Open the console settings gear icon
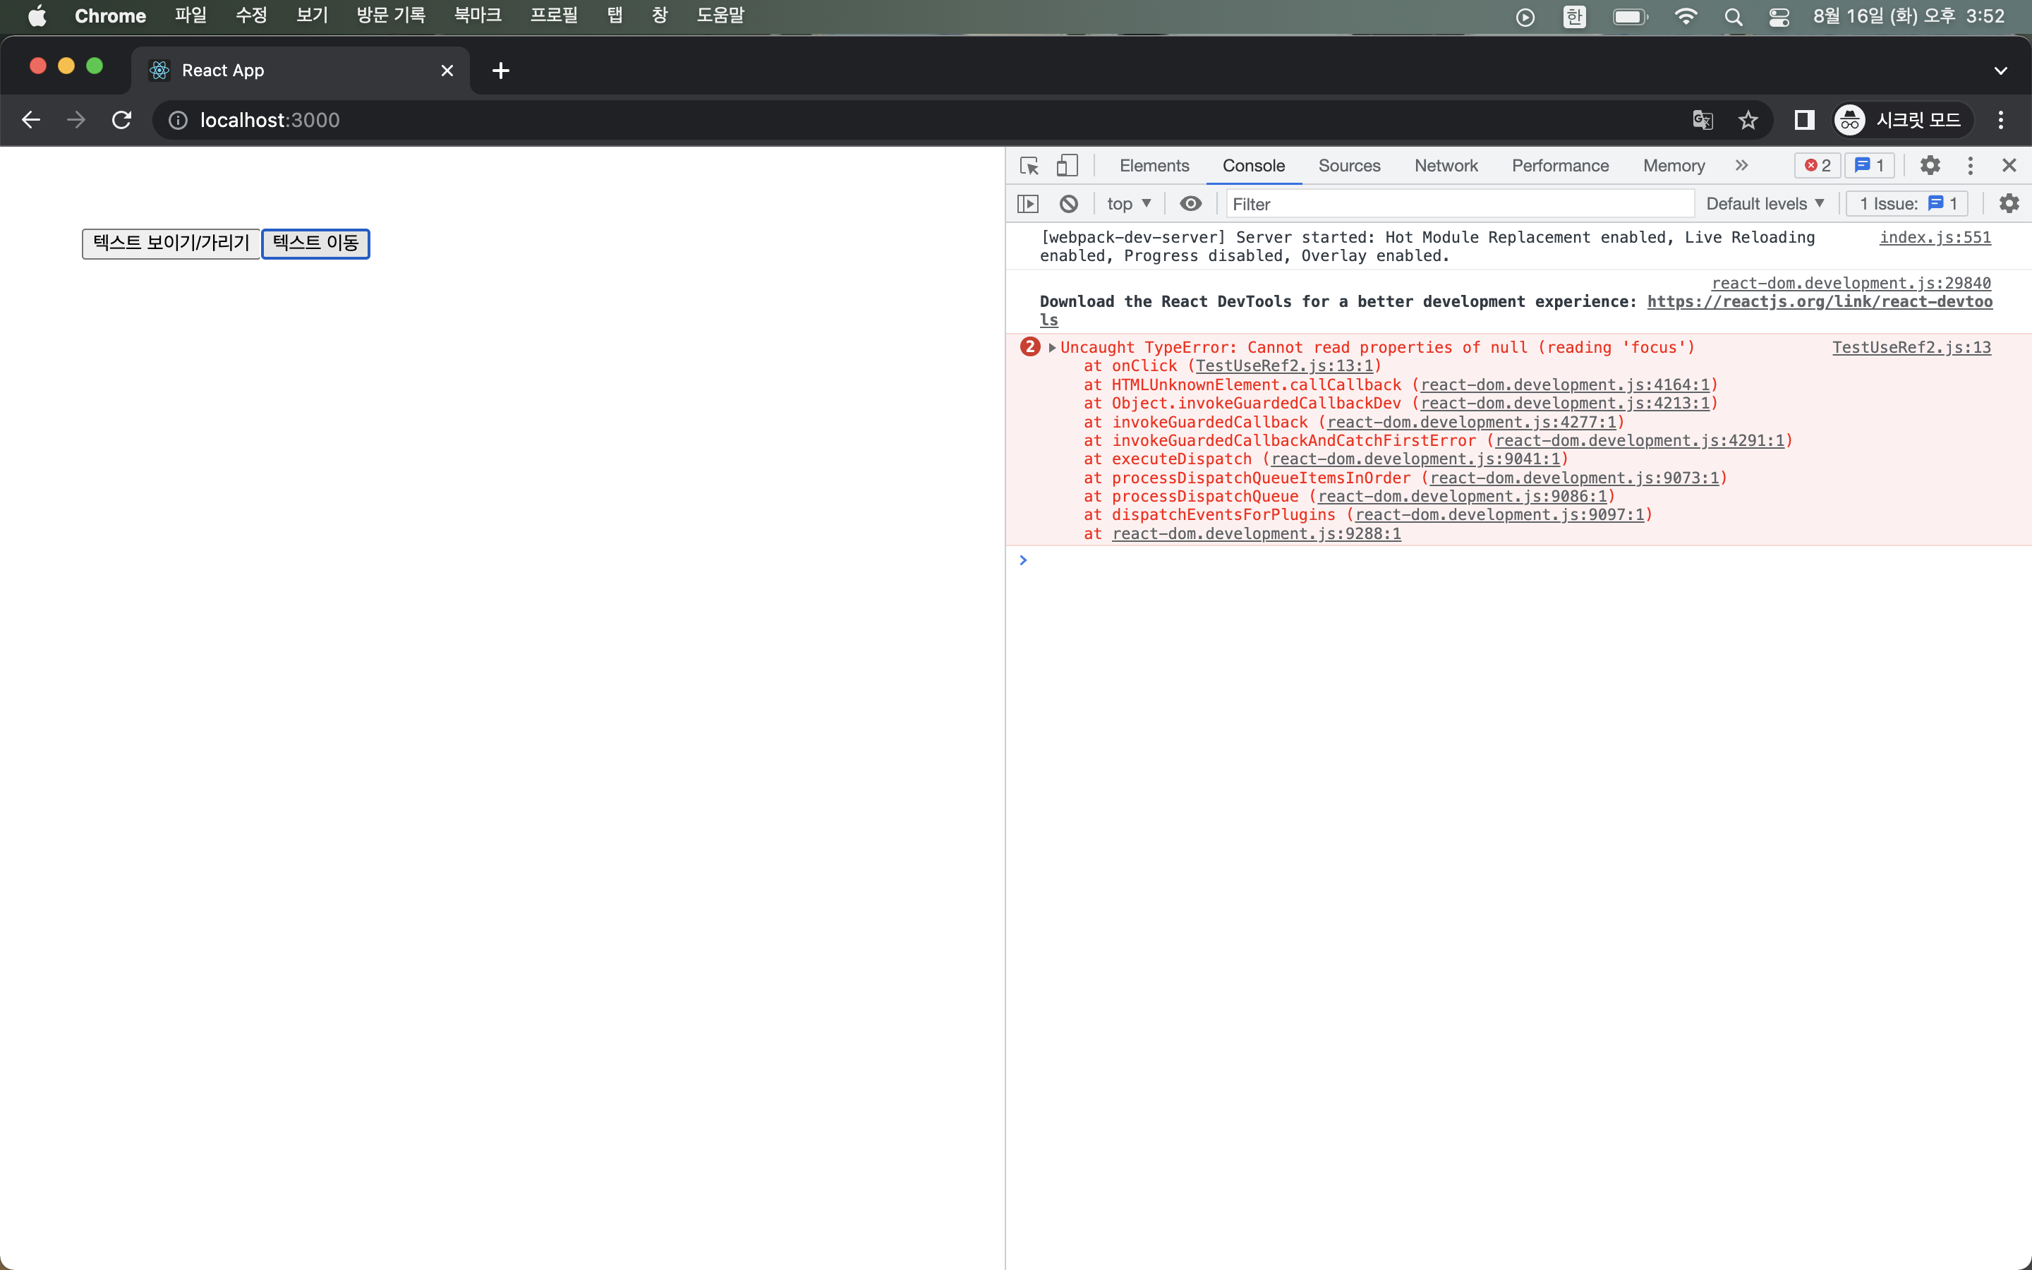The height and width of the screenshot is (1270, 2032). pos(2009,203)
